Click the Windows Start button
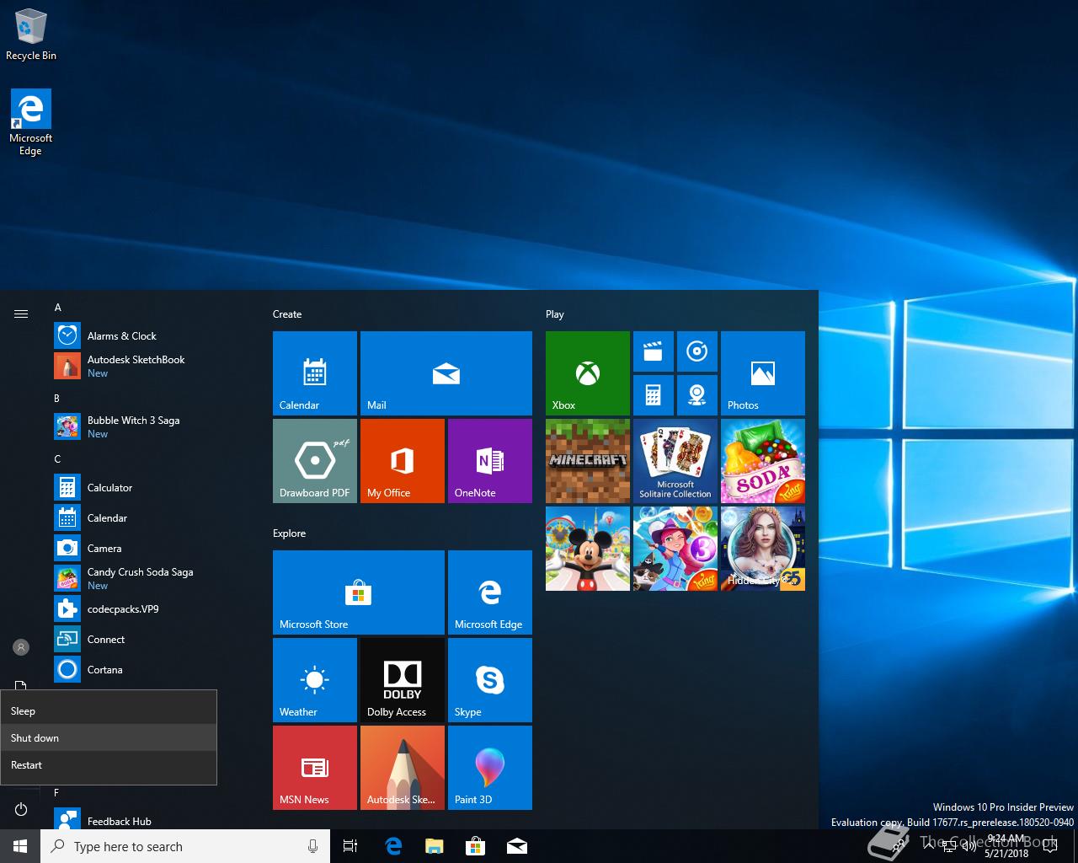The image size is (1078, 863). (x=20, y=846)
